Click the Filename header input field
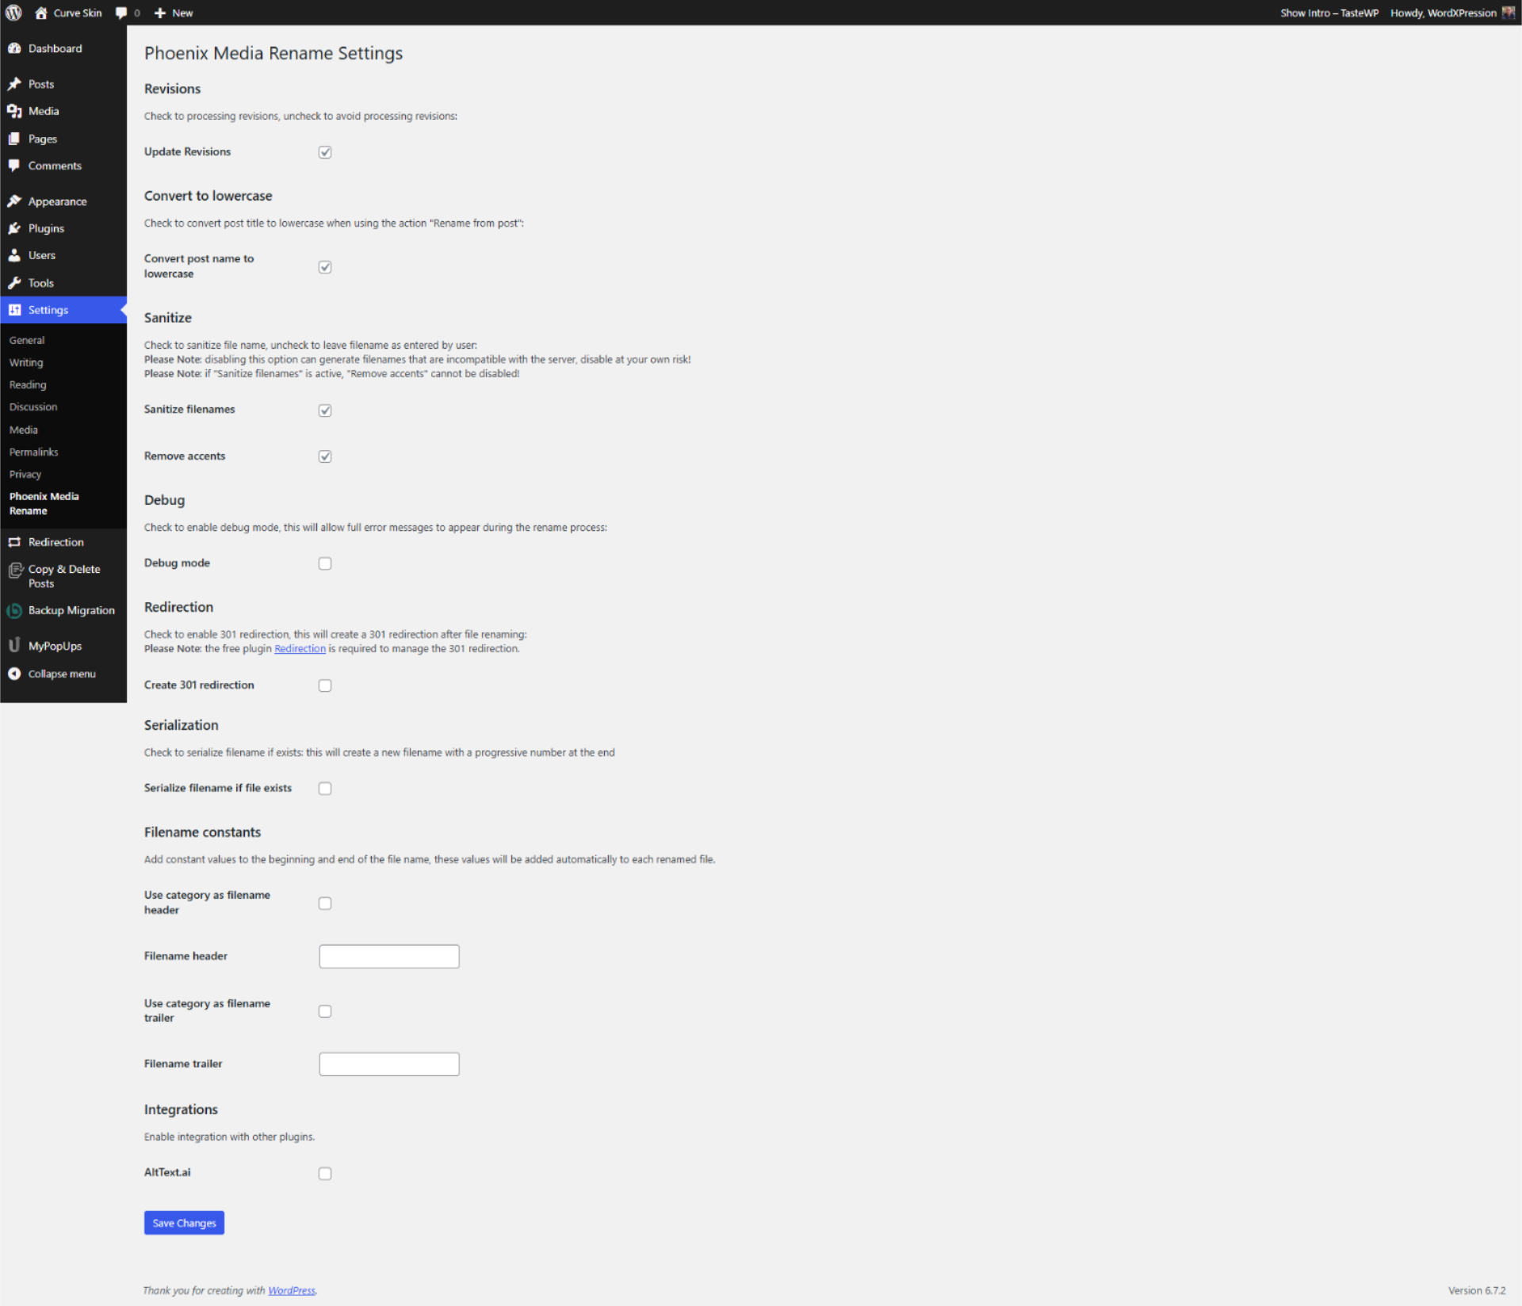This screenshot has width=1522, height=1306. [389, 957]
